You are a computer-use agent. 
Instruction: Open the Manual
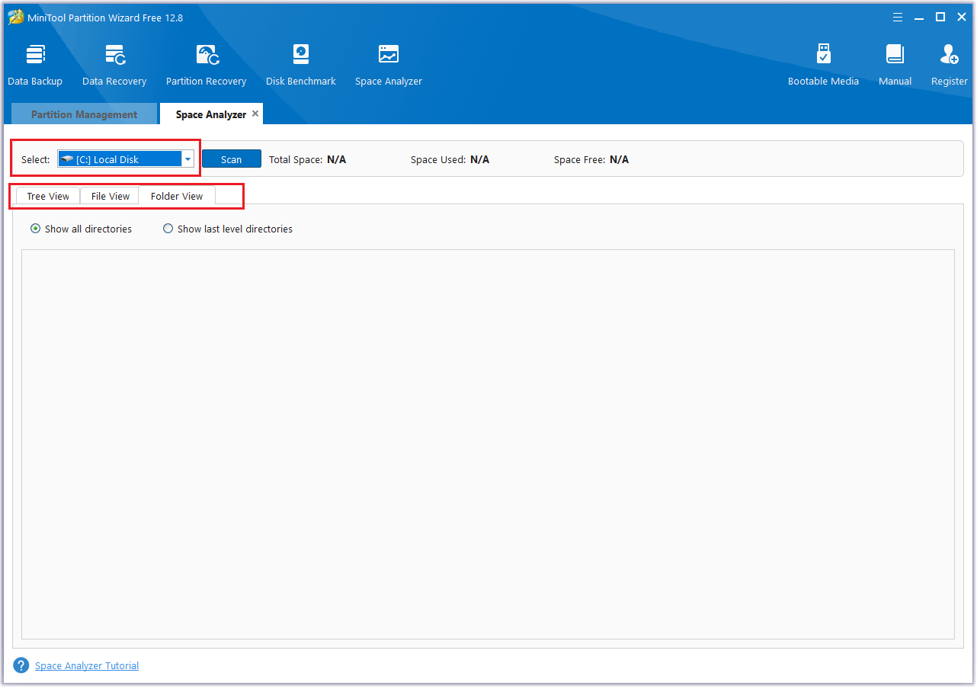(x=895, y=65)
